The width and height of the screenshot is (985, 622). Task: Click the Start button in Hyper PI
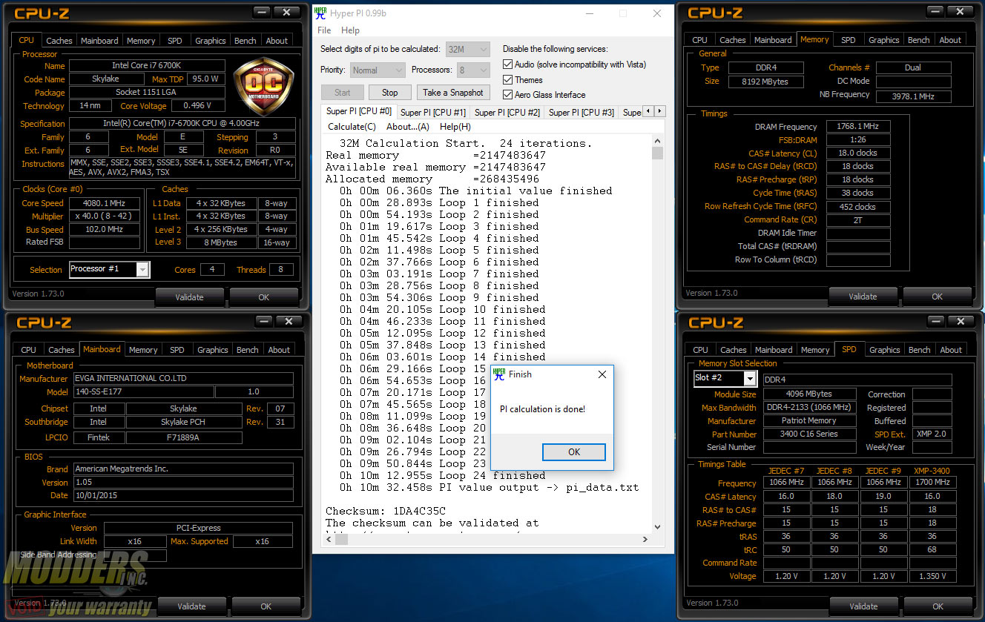point(343,93)
